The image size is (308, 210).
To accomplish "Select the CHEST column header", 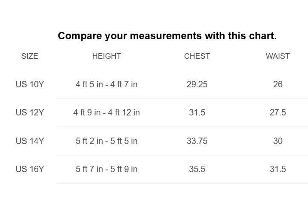I will 197,56.
